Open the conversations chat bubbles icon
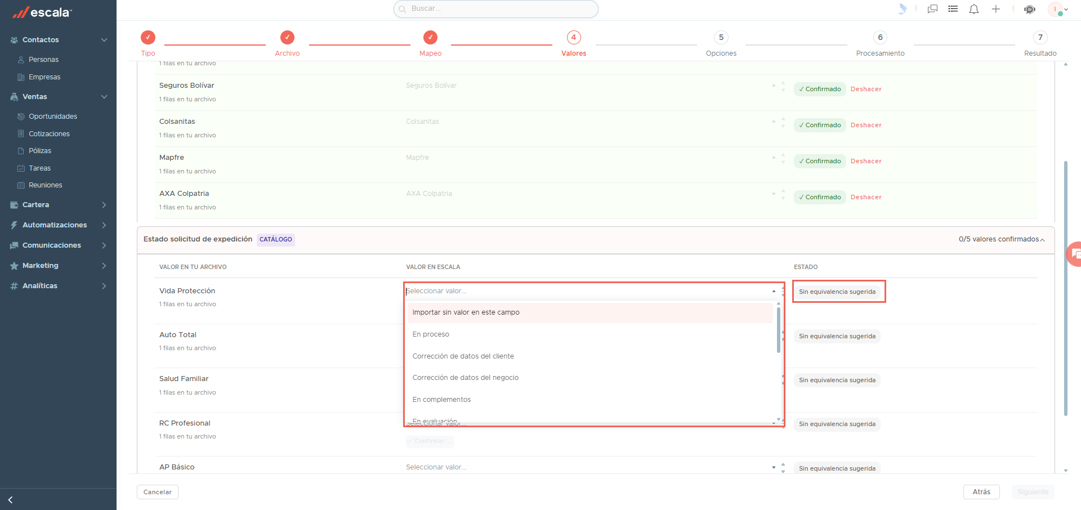 coord(932,9)
